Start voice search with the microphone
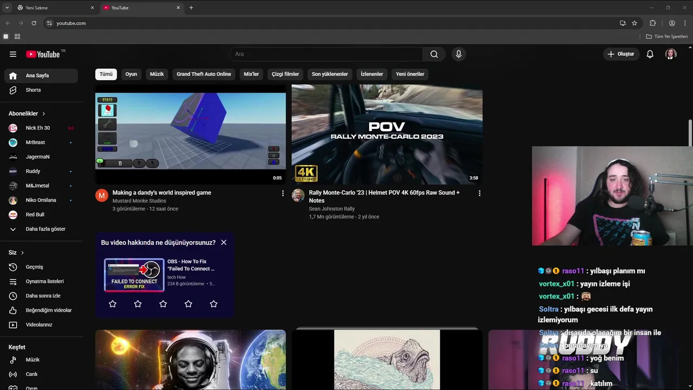 pyautogui.click(x=459, y=54)
